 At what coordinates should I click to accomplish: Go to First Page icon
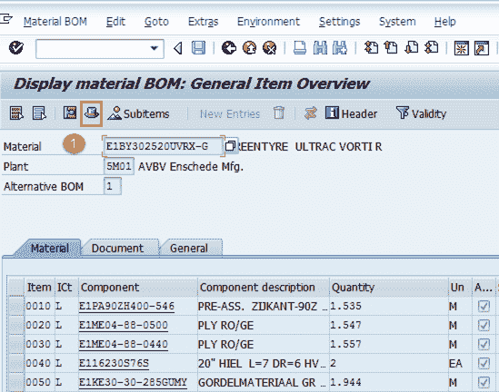tap(371, 48)
